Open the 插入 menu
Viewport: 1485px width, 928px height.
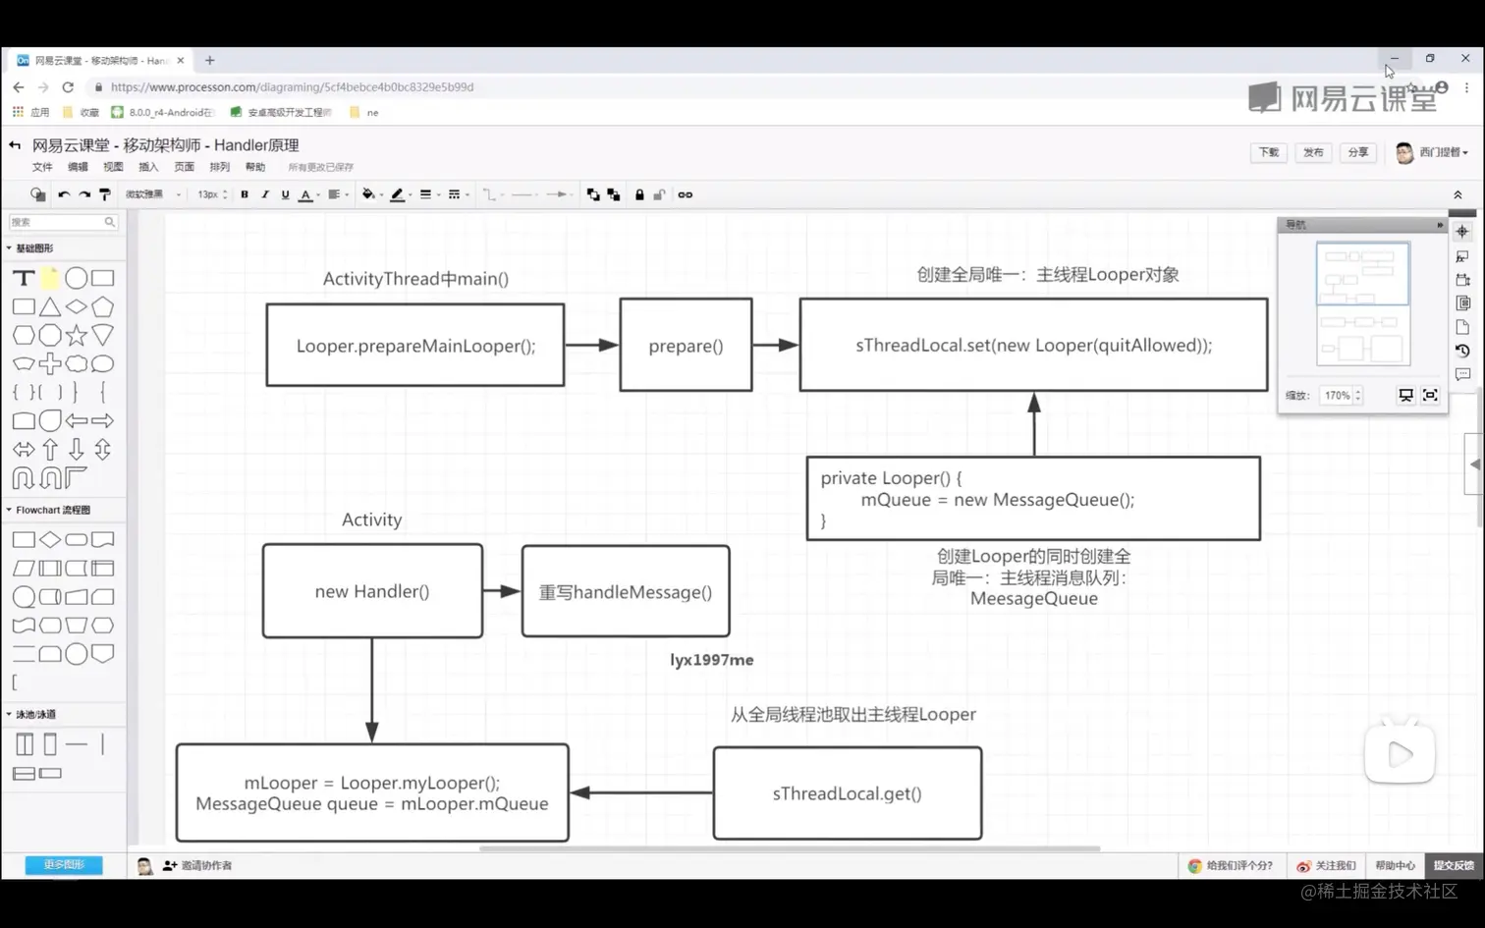(148, 167)
